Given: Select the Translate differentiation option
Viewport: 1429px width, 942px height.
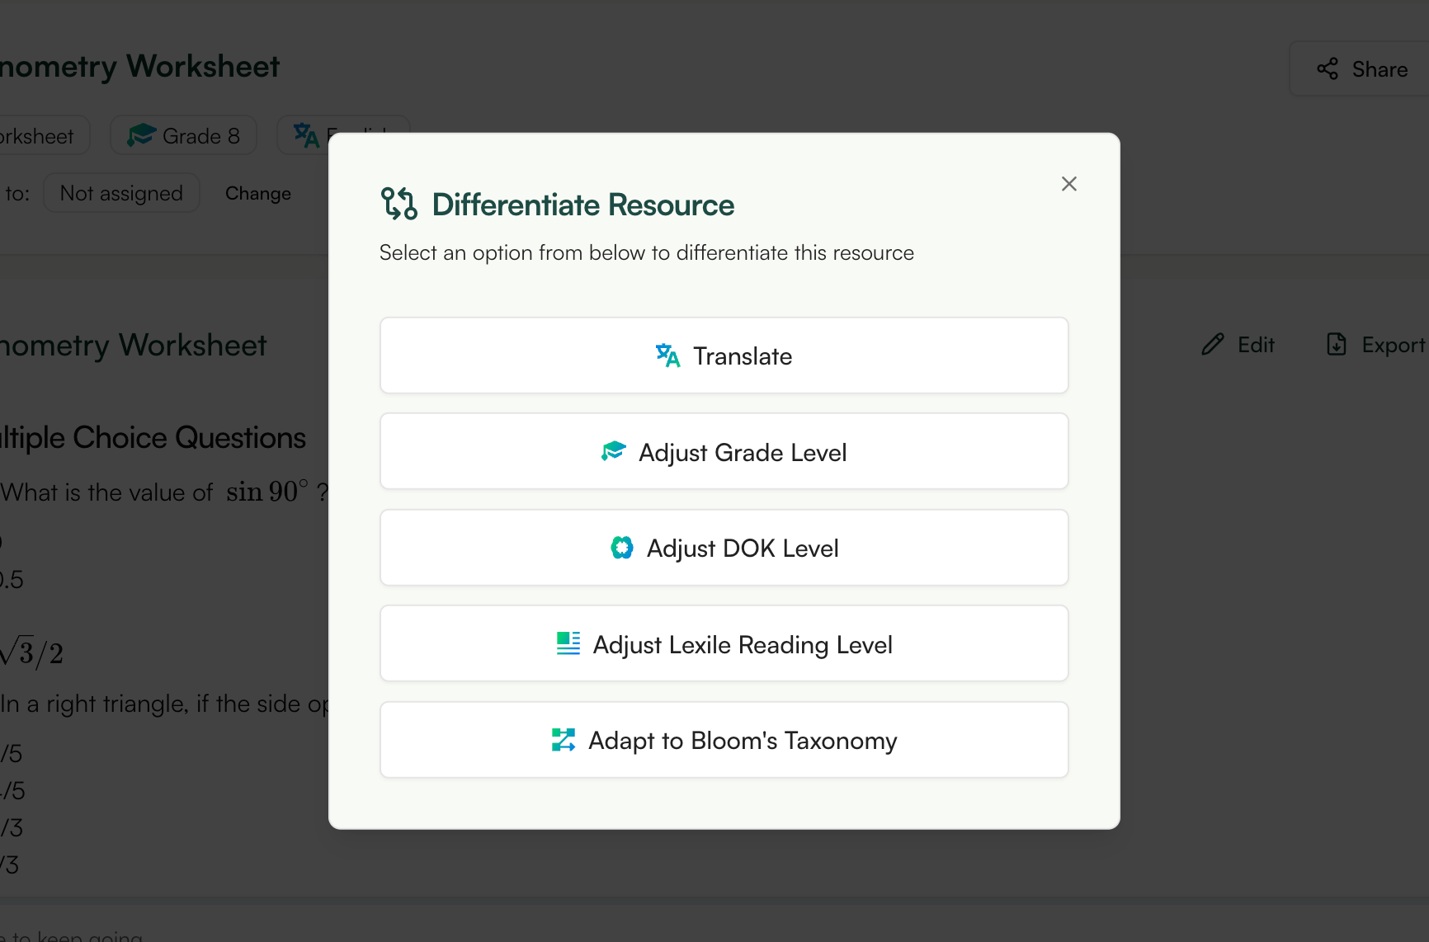Looking at the screenshot, I should [724, 355].
